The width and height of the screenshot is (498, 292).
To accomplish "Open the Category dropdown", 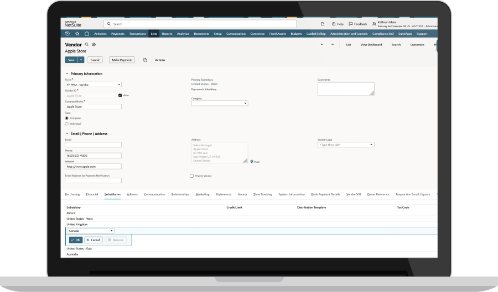I will point(220,103).
